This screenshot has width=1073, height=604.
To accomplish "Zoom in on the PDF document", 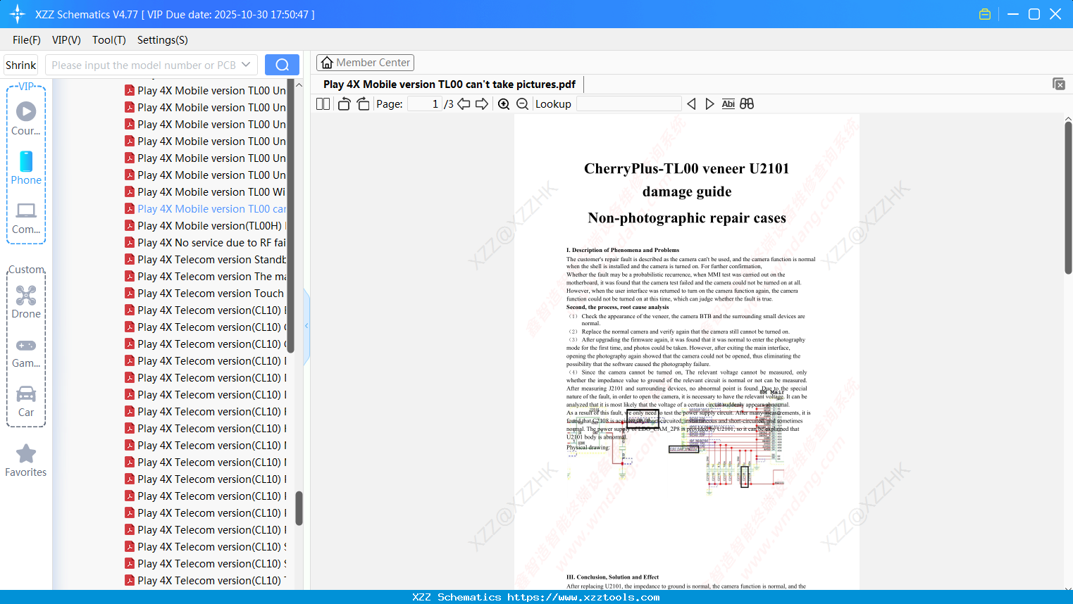I will 504,104.
